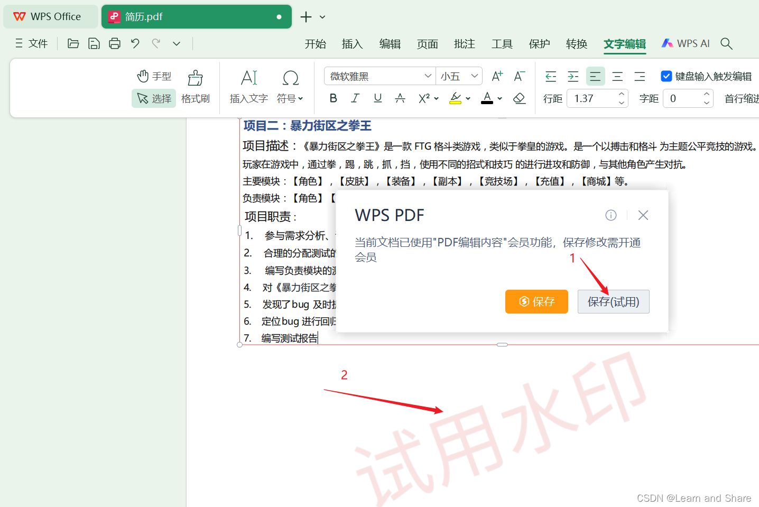Click the 格式刷 format painter
Image resolution: width=759 pixels, height=507 pixels.
pos(196,87)
